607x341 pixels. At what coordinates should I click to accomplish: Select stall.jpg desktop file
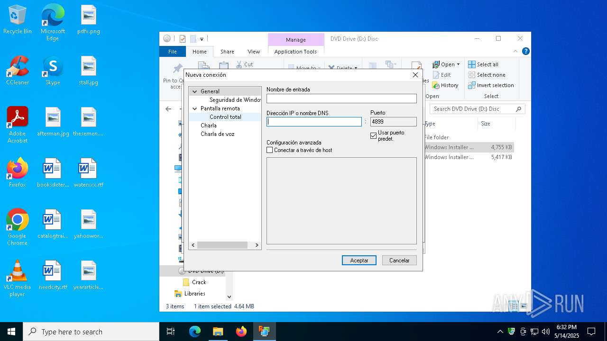click(89, 71)
